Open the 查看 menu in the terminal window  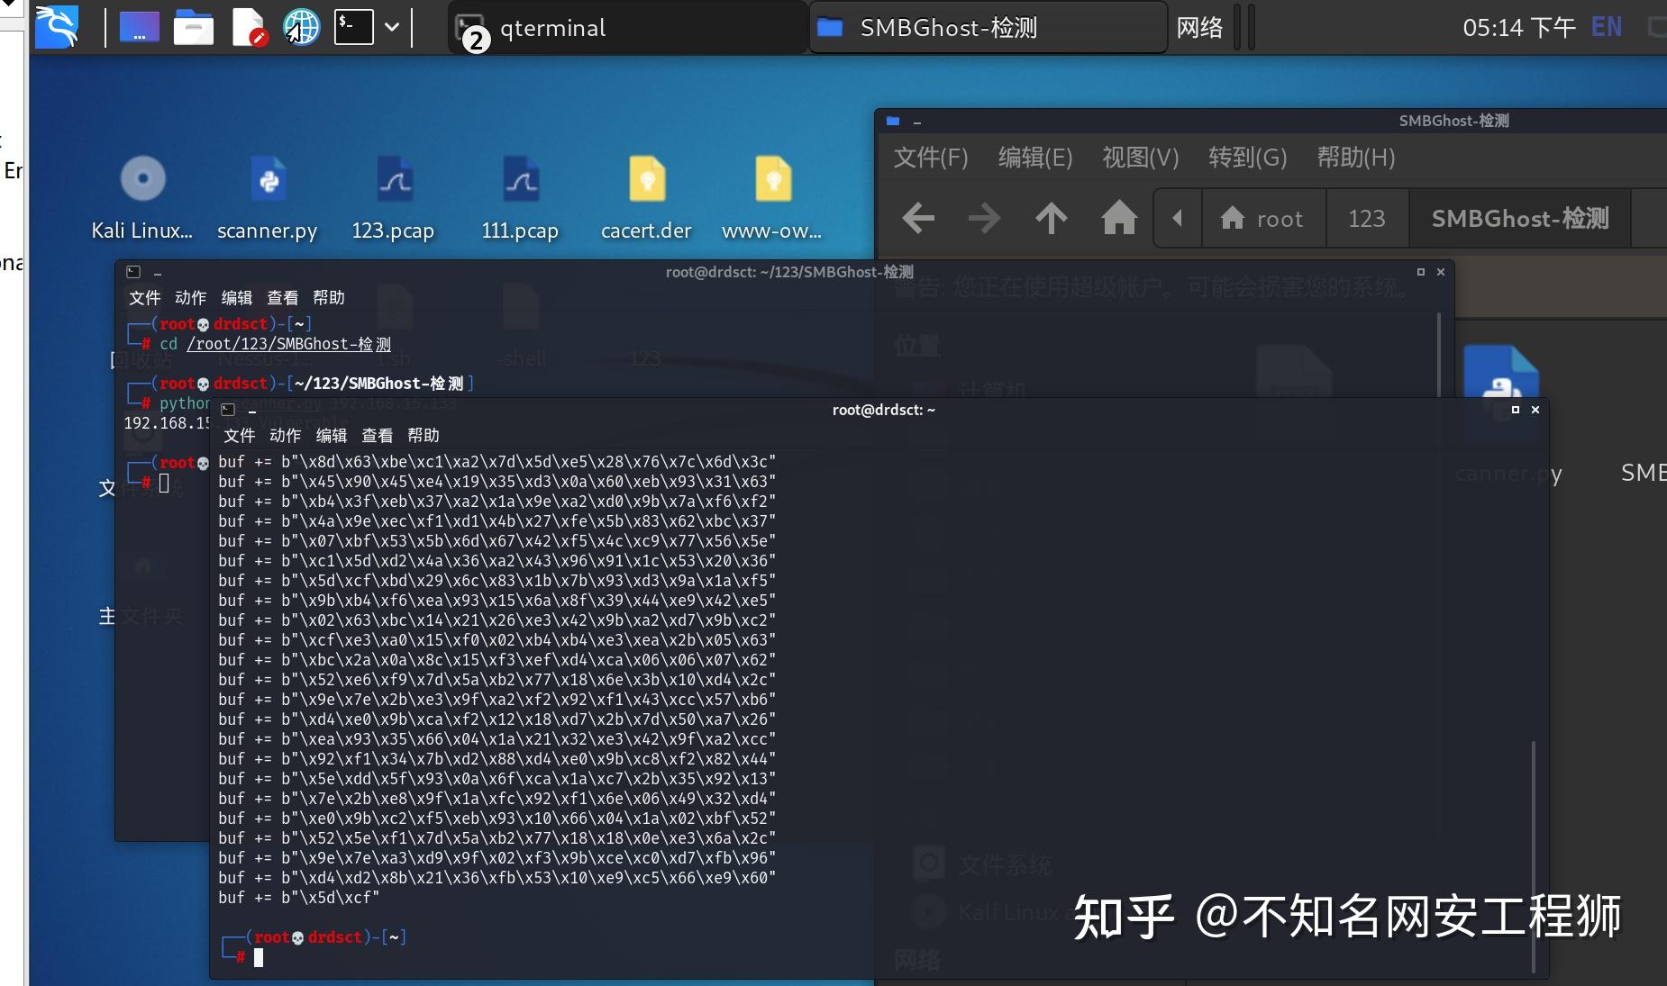(377, 435)
